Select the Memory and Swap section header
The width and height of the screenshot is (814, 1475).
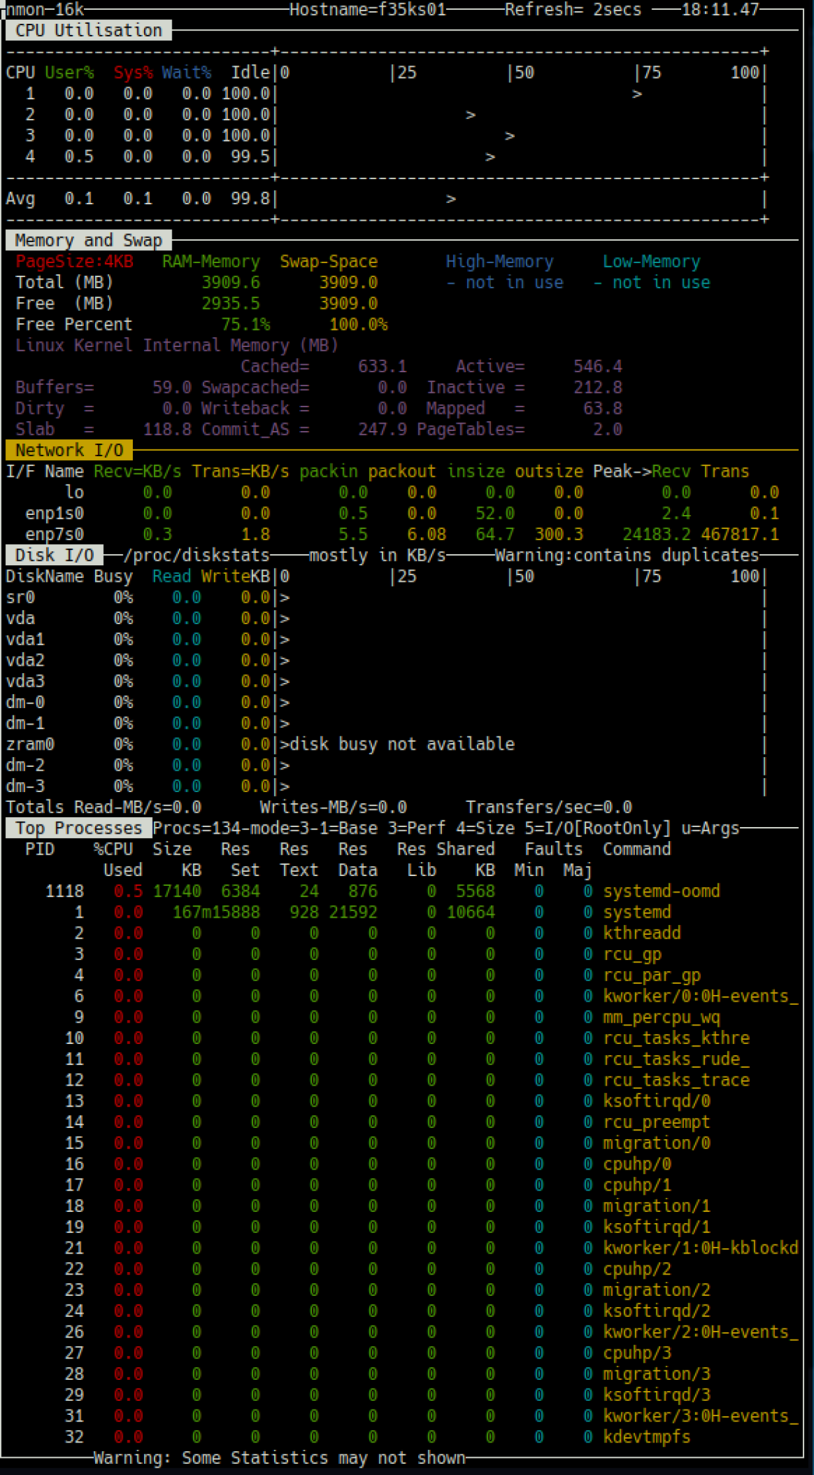point(88,240)
